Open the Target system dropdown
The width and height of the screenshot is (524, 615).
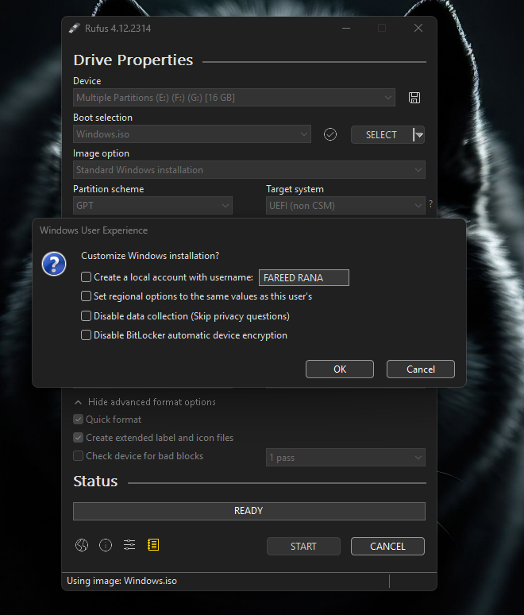click(x=345, y=206)
